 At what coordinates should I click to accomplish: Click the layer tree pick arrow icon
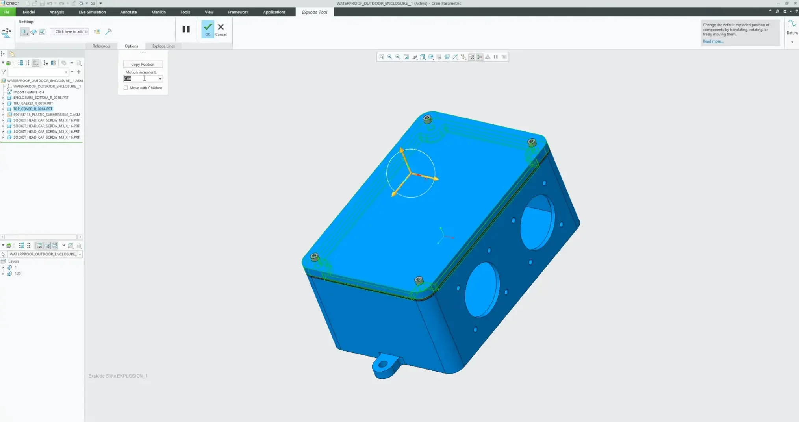tap(3, 254)
